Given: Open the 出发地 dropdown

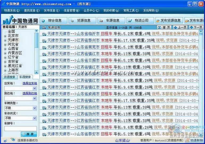Looking at the screenshot, I should [35, 88].
